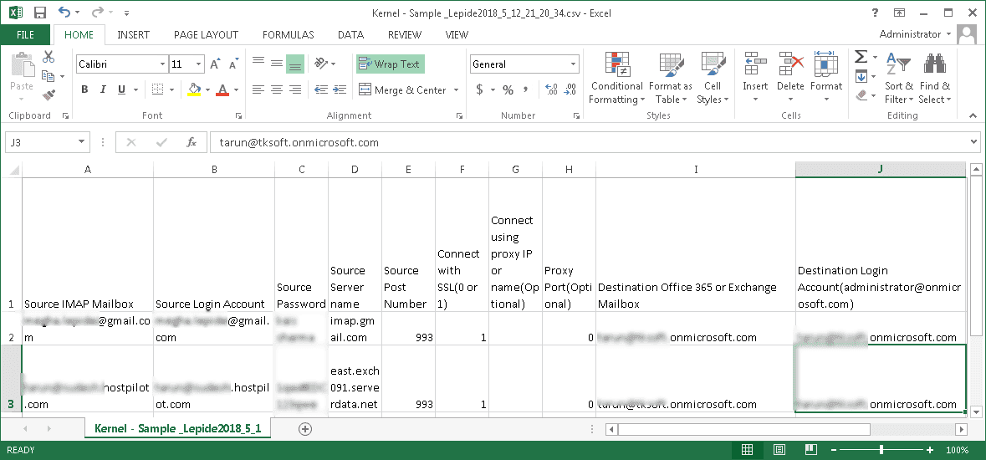Open Cell Styles gallery
The image size is (986, 460).
pyautogui.click(x=713, y=78)
